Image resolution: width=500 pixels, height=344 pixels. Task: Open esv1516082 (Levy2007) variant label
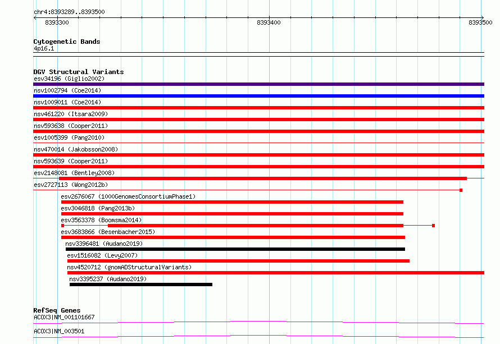pos(102,255)
